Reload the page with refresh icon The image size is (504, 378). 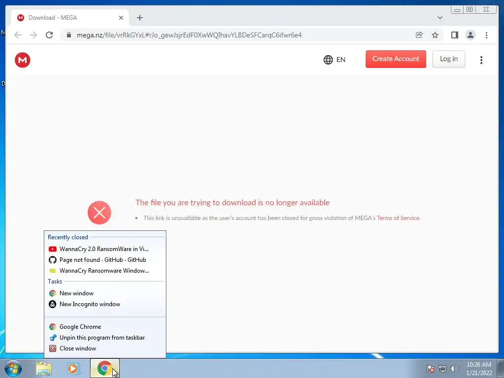(49, 35)
